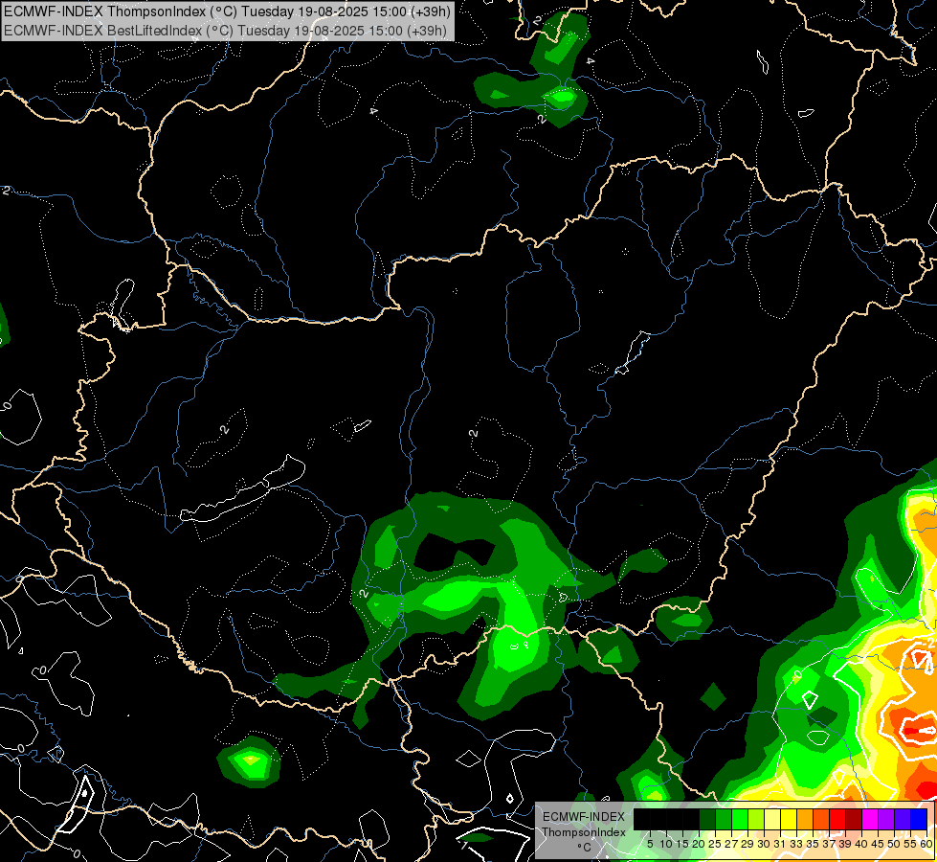Image resolution: width=937 pixels, height=862 pixels.
Task: Click the legend tick value '40'
Action: [861, 844]
